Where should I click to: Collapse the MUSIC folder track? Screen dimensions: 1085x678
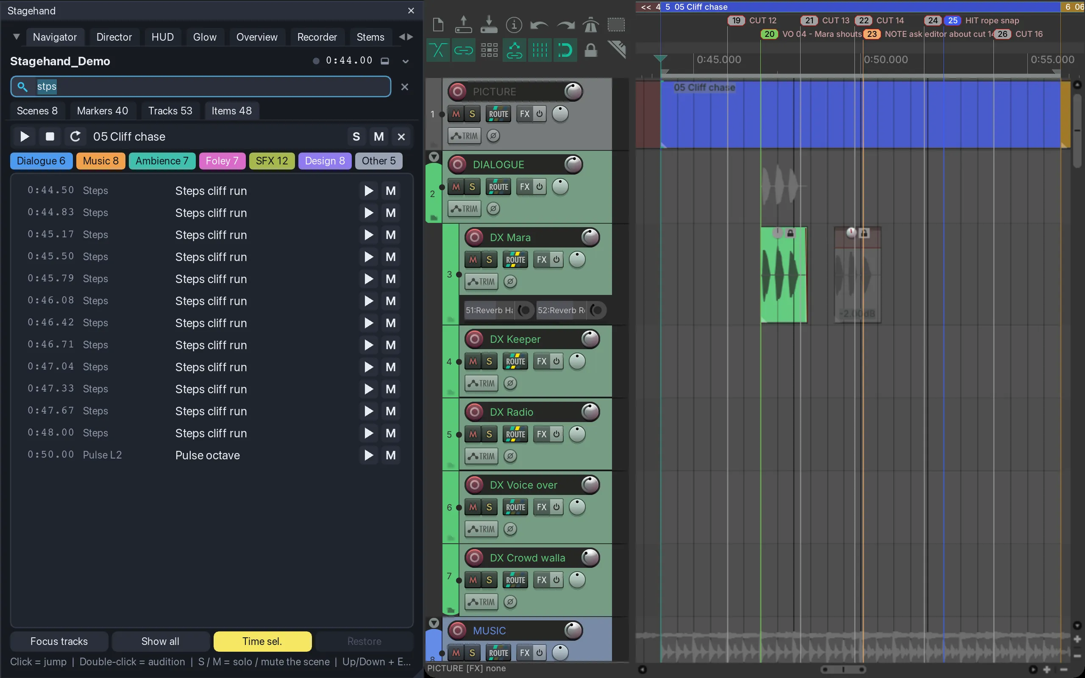click(x=434, y=623)
